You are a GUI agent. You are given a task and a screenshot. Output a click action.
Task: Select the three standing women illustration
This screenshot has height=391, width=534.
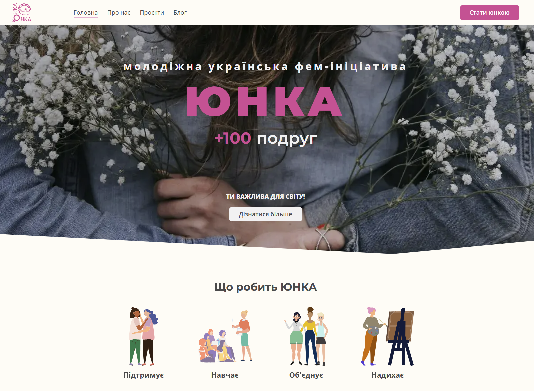[x=306, y=336]
